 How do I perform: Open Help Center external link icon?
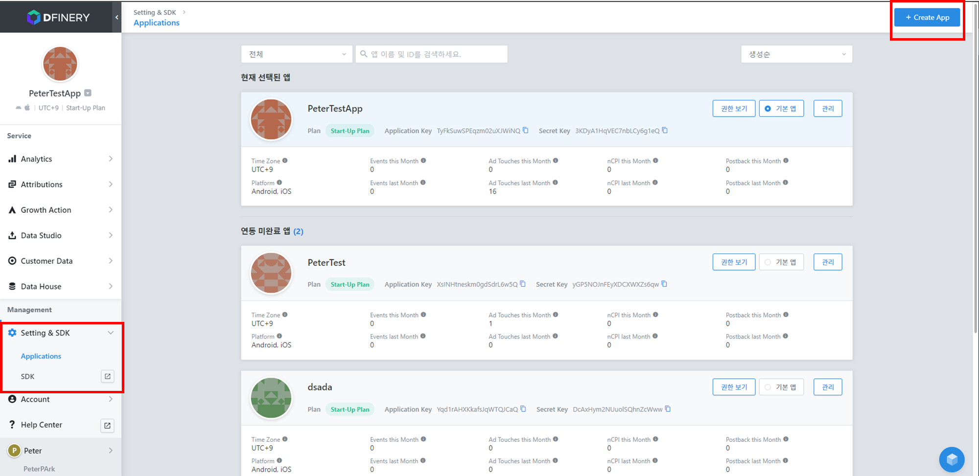pyautogui.click(x=108, y=425)
